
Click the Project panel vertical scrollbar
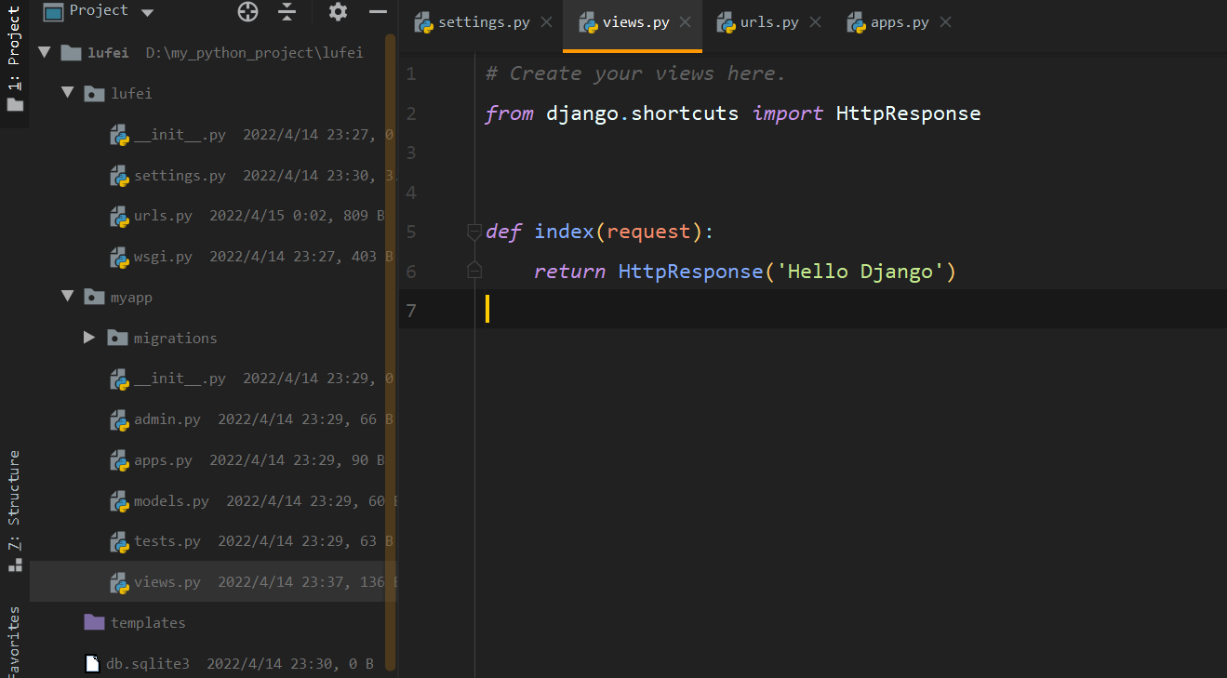(391, 353)
